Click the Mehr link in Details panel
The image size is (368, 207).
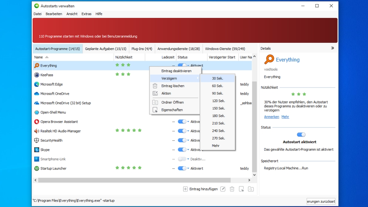[x=285, y=117]
